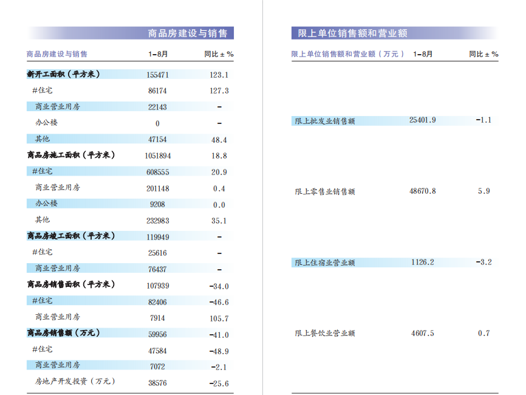Image resolution: width=526 pixels, height=395 pixels.
Task: Select the percentage 20.9
Action: tap(219, 172)
